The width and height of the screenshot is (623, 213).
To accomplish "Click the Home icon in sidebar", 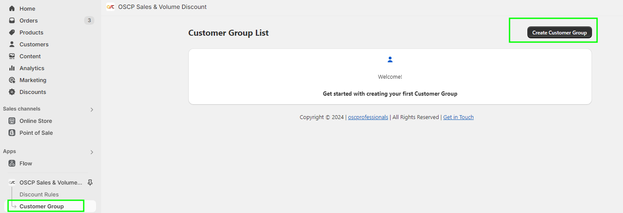I will (x=12, y=9).
